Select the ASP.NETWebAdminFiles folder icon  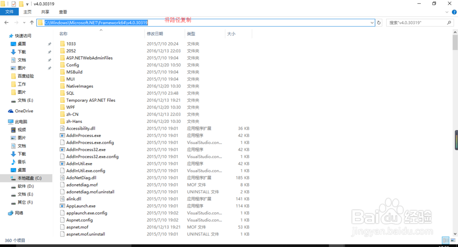pyautogui.click(x=62, y=58)
